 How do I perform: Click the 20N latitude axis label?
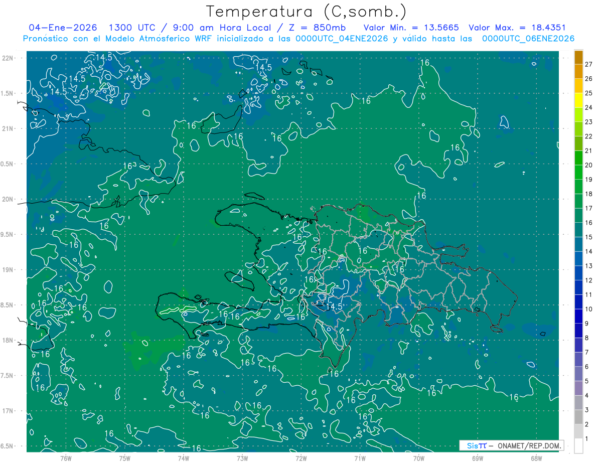[8, 199]
